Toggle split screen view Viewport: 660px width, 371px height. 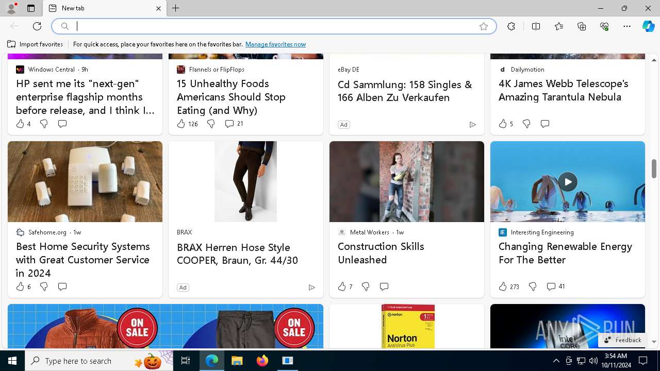point(536,26)
